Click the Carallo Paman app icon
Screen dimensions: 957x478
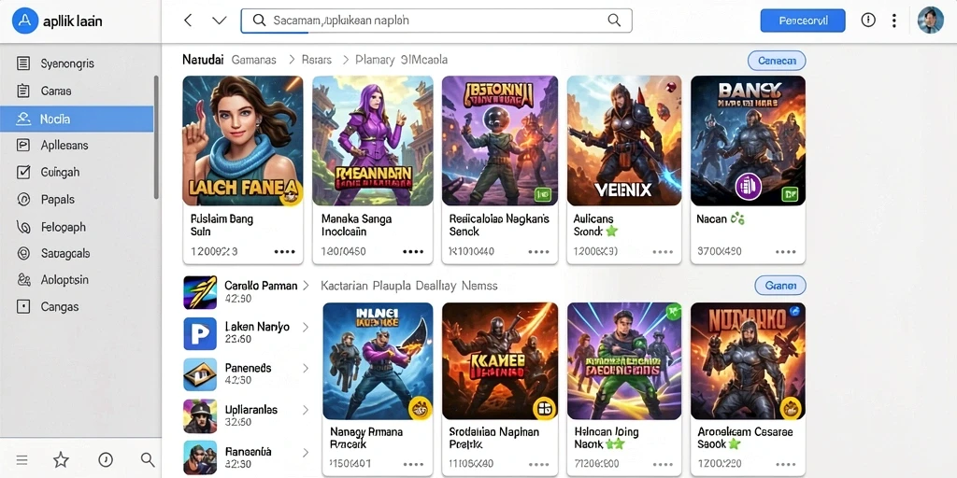pos(200,292)
